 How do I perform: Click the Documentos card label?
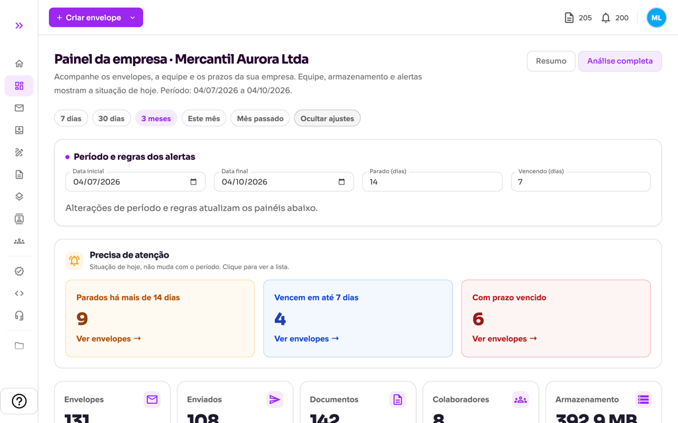[x=334, y=400]
